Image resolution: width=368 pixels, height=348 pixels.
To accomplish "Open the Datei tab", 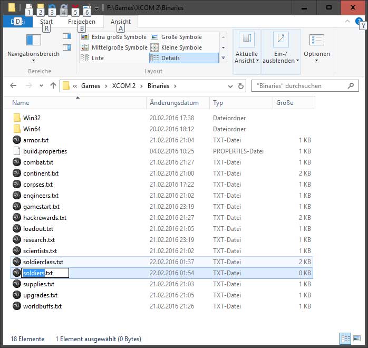I will (x=18, y=22).
